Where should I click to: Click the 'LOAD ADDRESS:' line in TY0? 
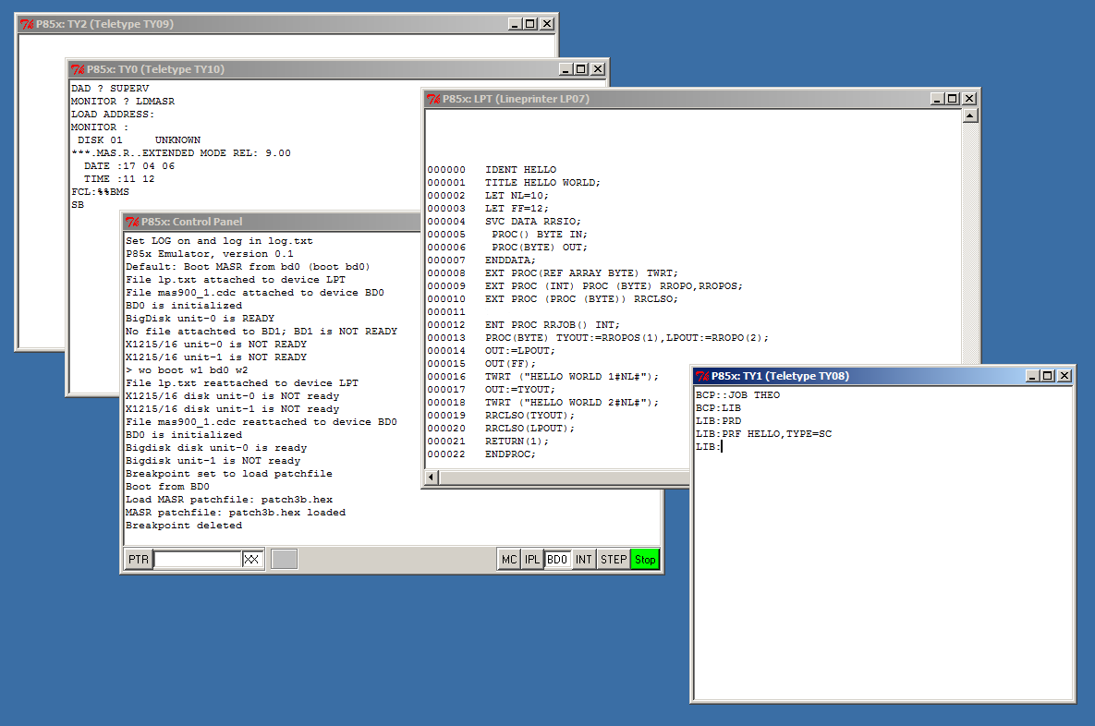[113, 115]
